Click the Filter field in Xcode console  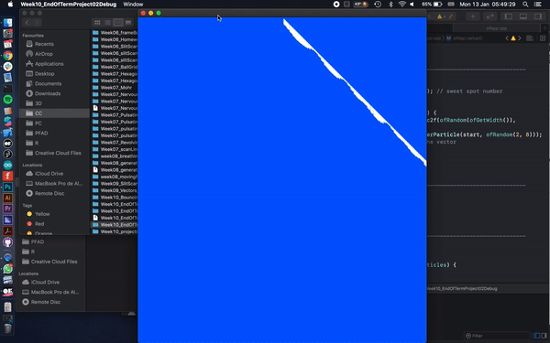coord(497,336)
